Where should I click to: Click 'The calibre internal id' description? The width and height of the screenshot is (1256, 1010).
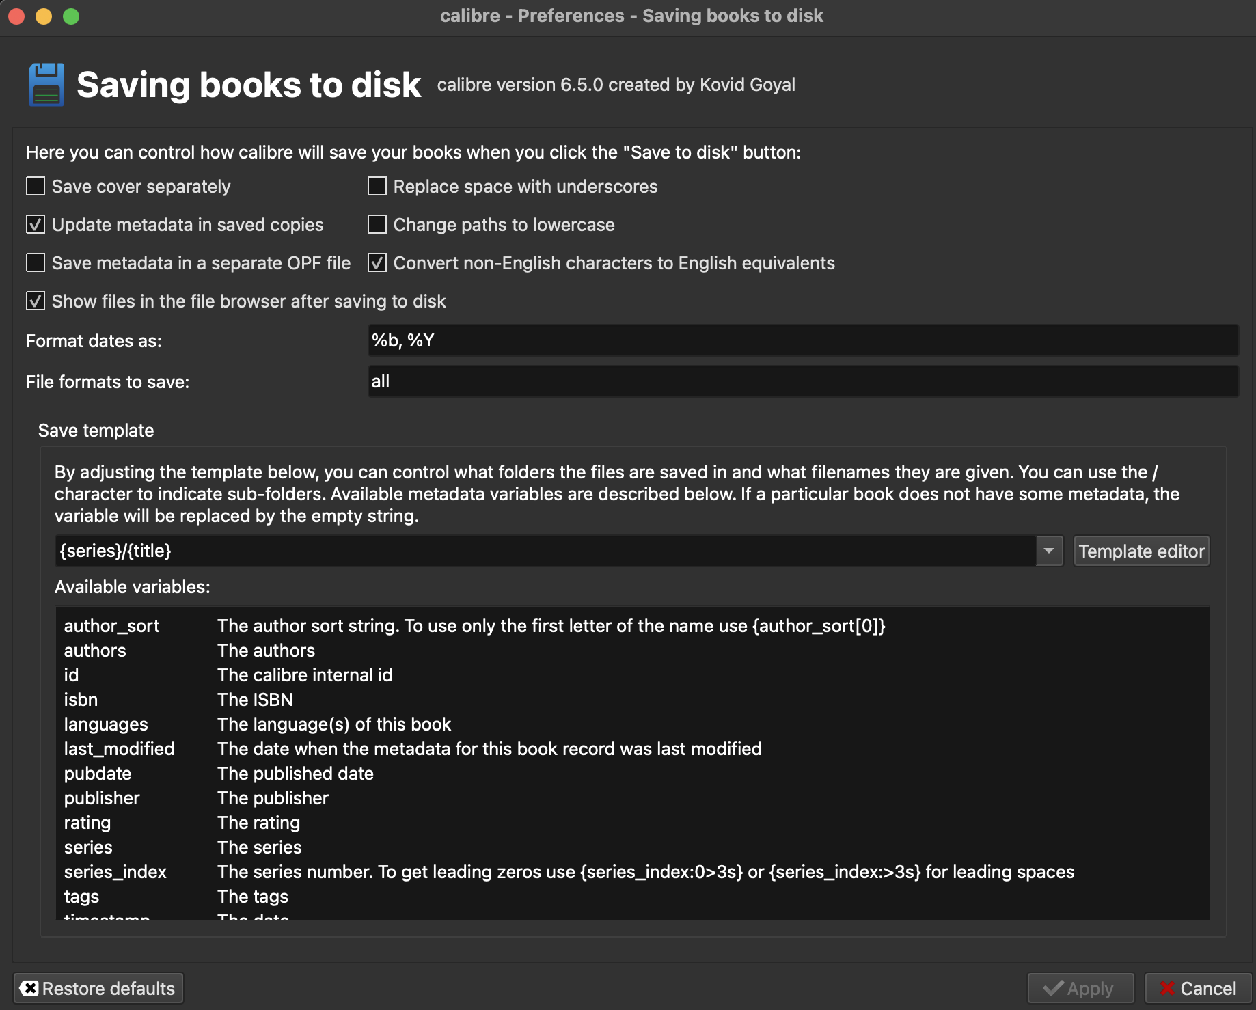(305, 675)
